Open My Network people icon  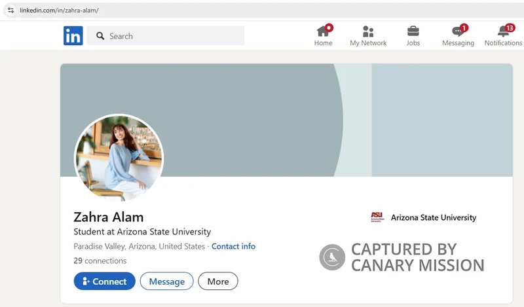(368, 31)
